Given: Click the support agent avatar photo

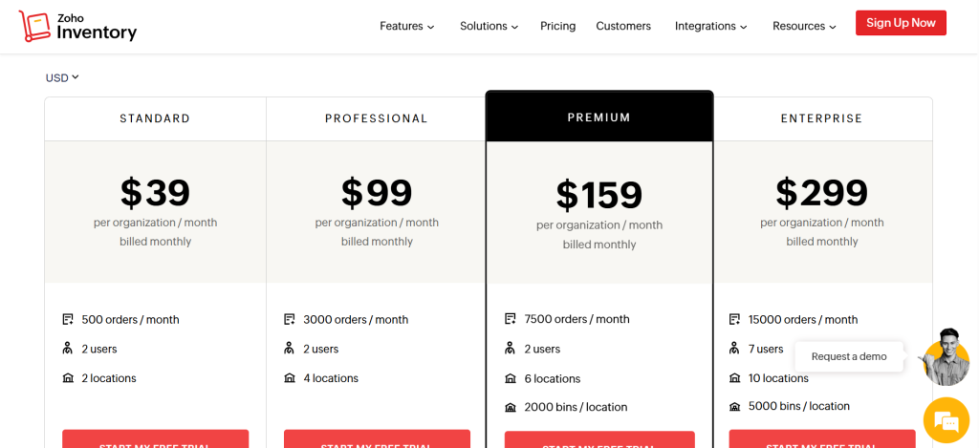Looking at the screenshot, I should pos(945,355).
